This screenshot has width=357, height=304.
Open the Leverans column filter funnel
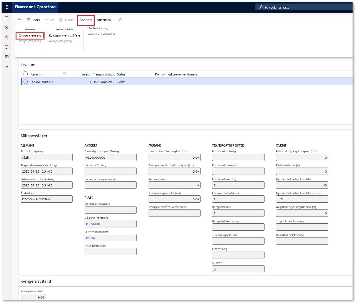point(64,74)
